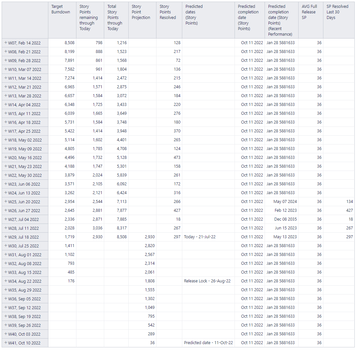Click the Story Points Resolved value 18
The height and width of the screenshot is (350, 358).
click(178, 219)
